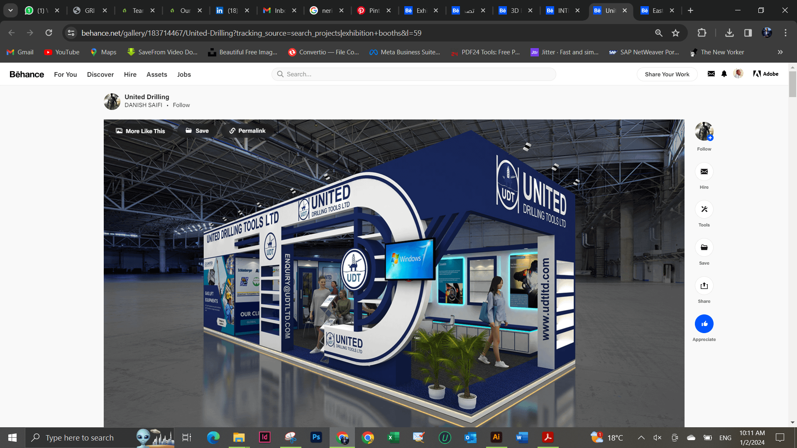Show hidden system tray icons
This screenshot has height=448, width=797.
tap(641, 438)
